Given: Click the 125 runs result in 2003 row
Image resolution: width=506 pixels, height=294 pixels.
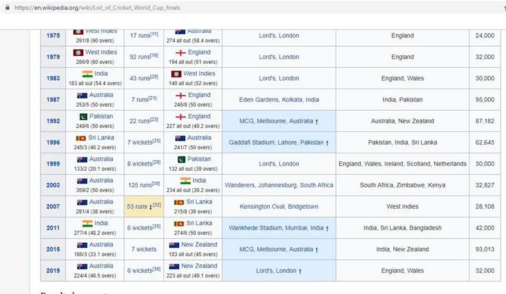Looking at the screenshot, I should 144,185.
